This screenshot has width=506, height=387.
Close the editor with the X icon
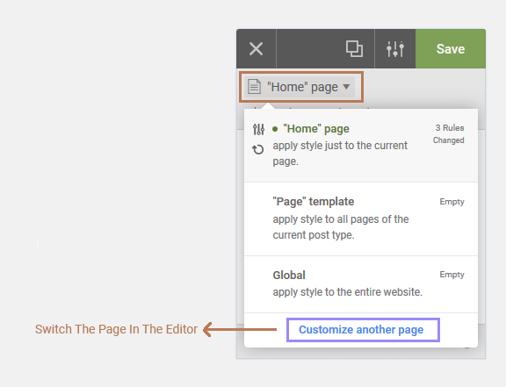(256, 49)
